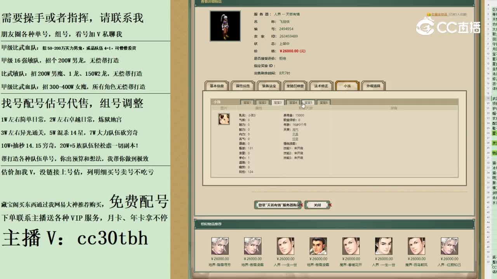Click the remaining time 8天7时
The width and height of the screenshot is (497, 279).
[x=285, y=73]
